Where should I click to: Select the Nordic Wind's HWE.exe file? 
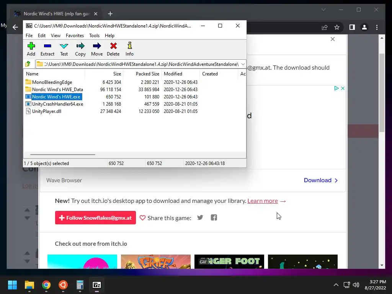(x=56, y=97)
